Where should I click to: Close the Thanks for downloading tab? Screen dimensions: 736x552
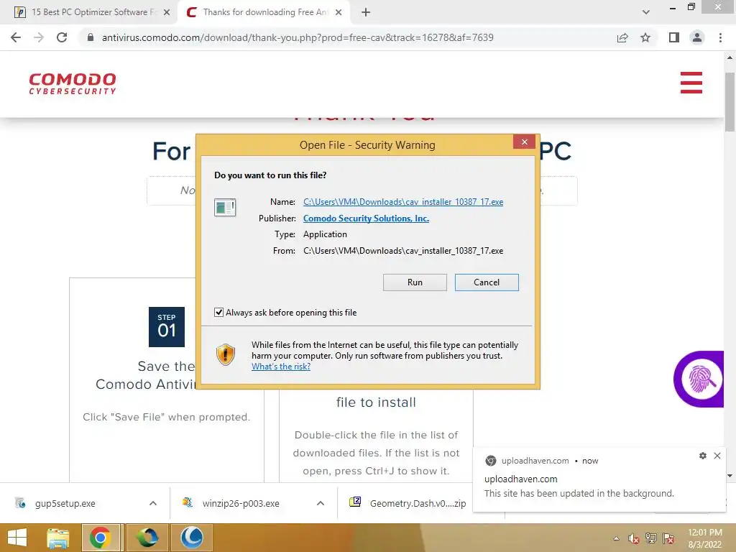coord(339,12)
